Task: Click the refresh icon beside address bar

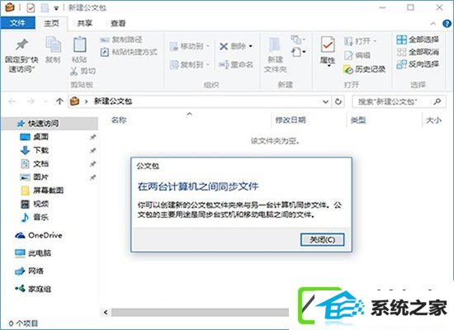Action: [x=338, y=101]
